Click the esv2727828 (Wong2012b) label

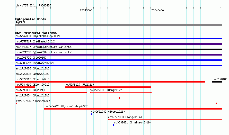point(32,74)
